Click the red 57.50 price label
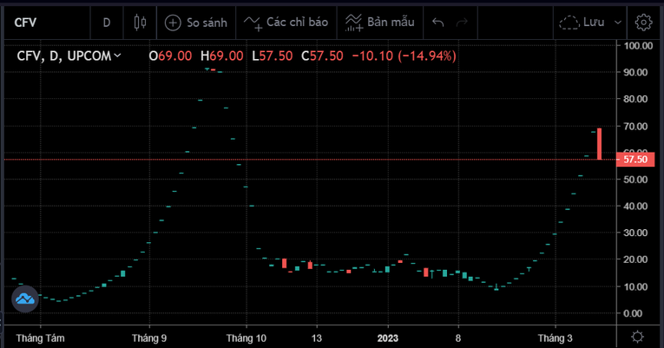The width and height of the screenshot is (664, 348). (635, 160)
